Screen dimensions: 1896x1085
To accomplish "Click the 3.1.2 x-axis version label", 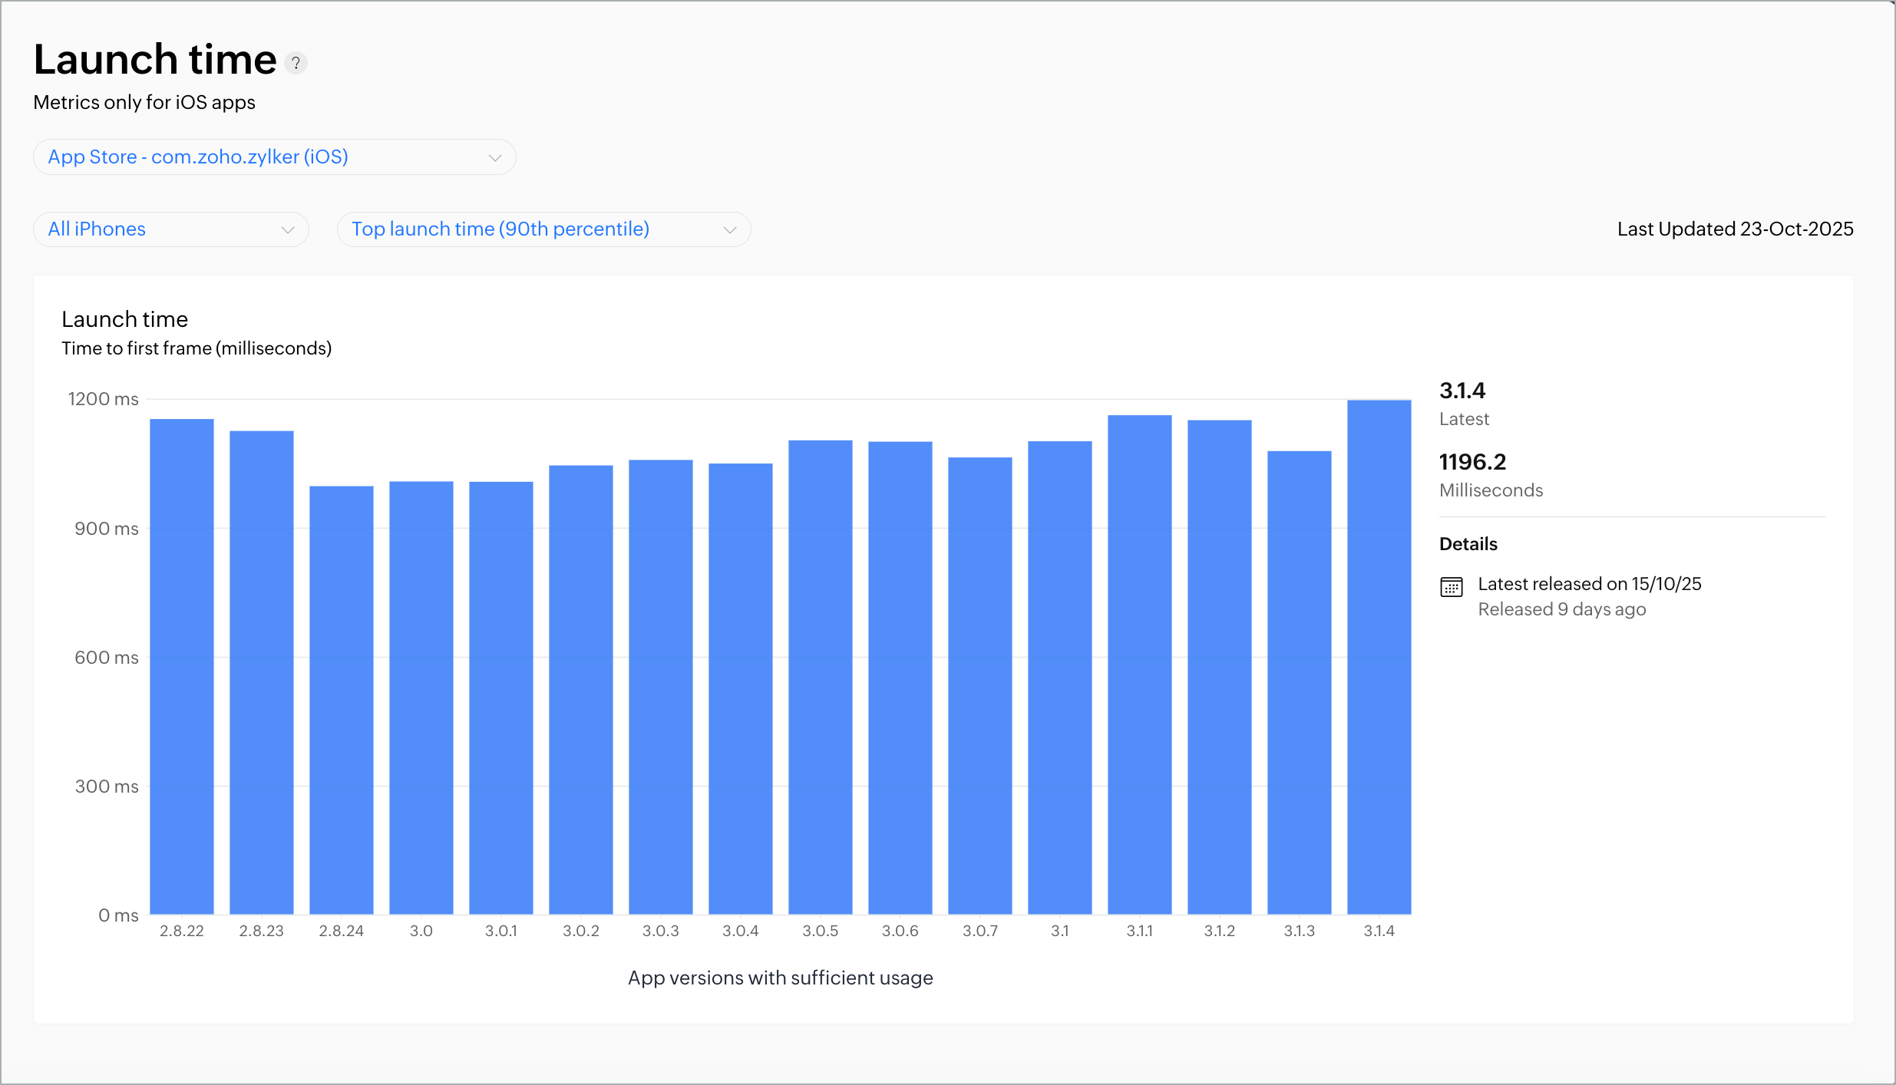I will click(x=1220, y=931).
